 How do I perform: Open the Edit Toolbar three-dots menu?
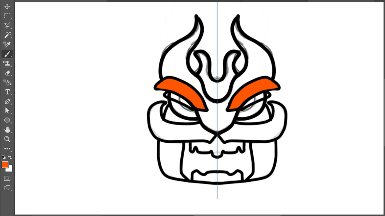click(7, 149)
